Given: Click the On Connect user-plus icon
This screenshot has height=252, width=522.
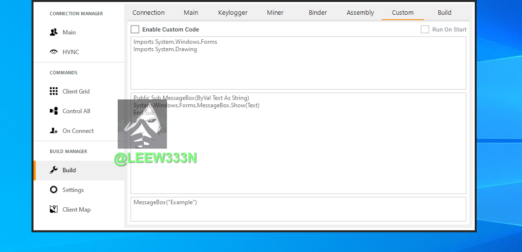Looking at the screenshot, I should (x=54, y=131).
